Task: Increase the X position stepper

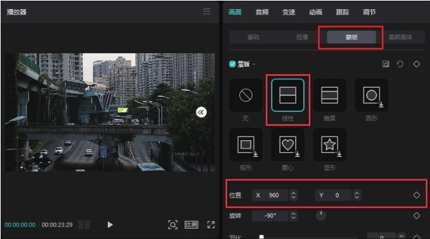Action: coord(293,193)
